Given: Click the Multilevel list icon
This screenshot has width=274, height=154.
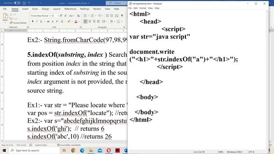Looking at the screenshot, I should point(99,16).
